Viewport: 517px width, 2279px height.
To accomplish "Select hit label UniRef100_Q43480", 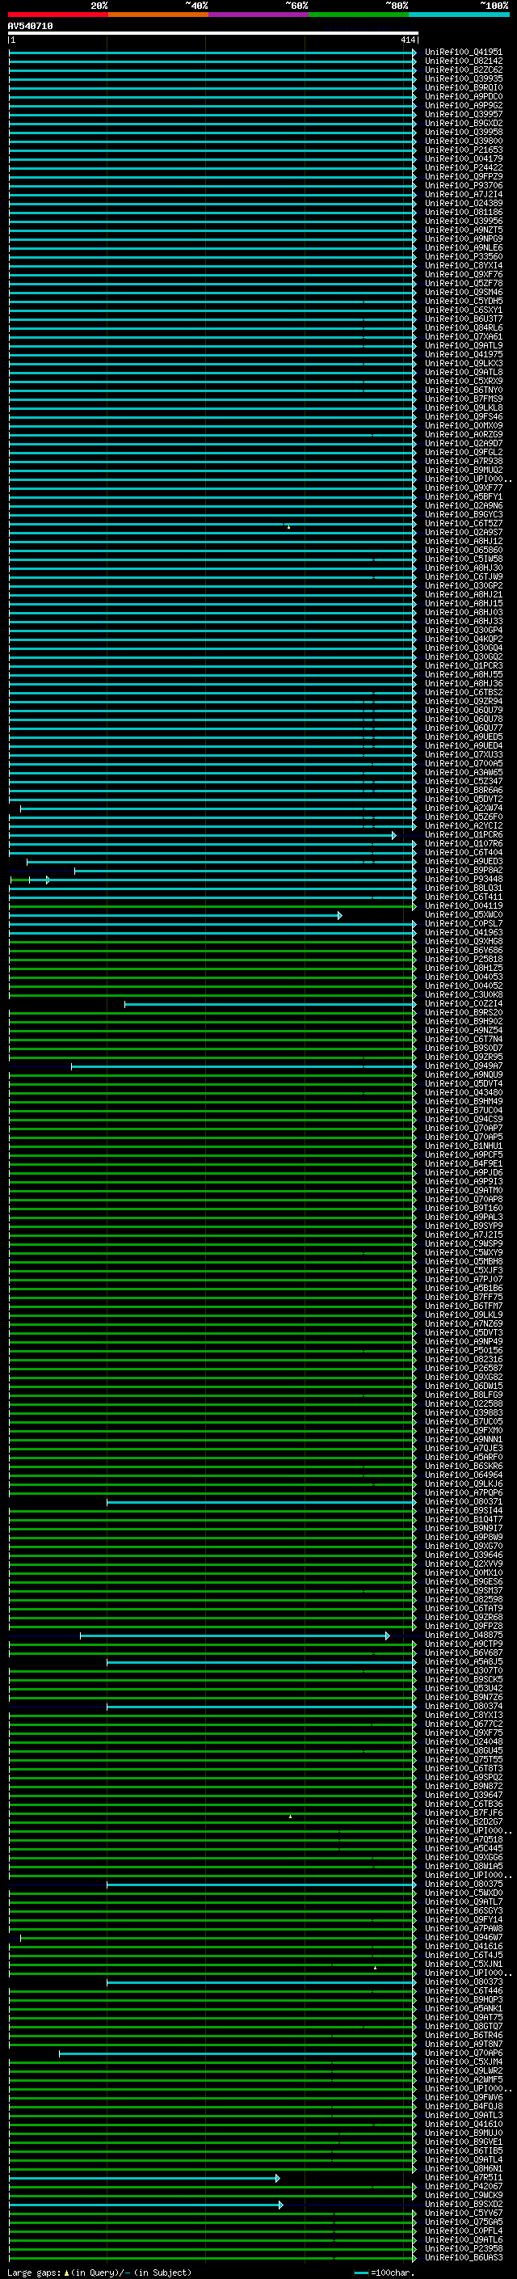I will coord(464,1093).
